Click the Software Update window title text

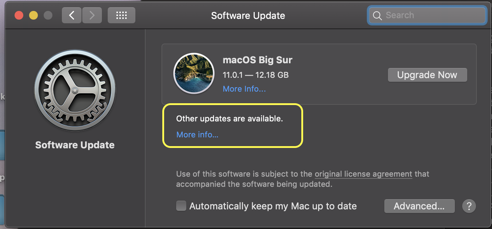(x=248, y=16)
